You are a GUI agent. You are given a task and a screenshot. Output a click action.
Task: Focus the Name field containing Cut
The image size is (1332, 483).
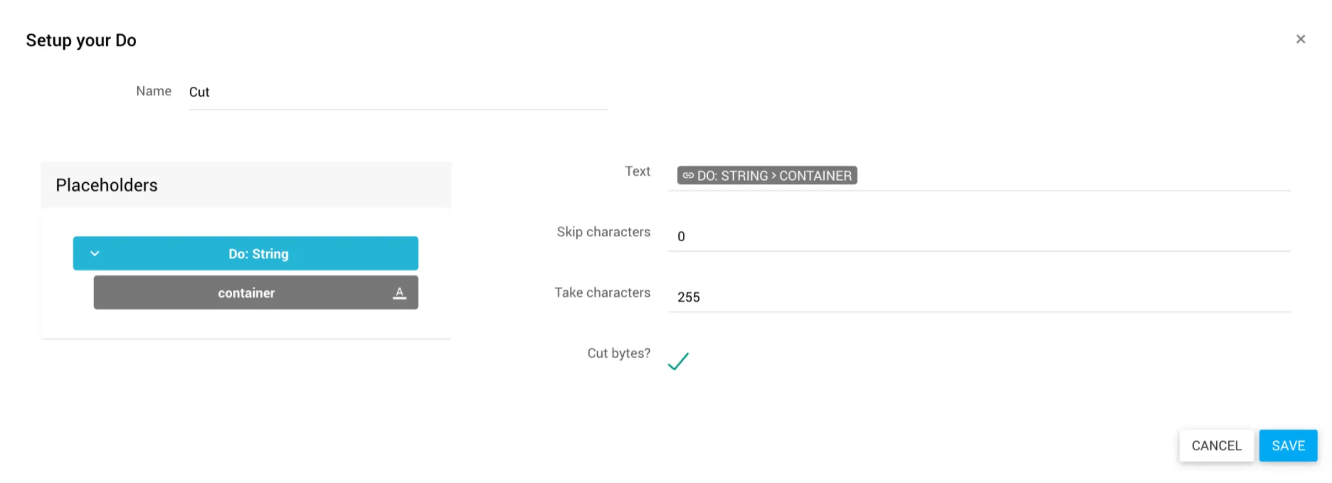tap(397, 92)
